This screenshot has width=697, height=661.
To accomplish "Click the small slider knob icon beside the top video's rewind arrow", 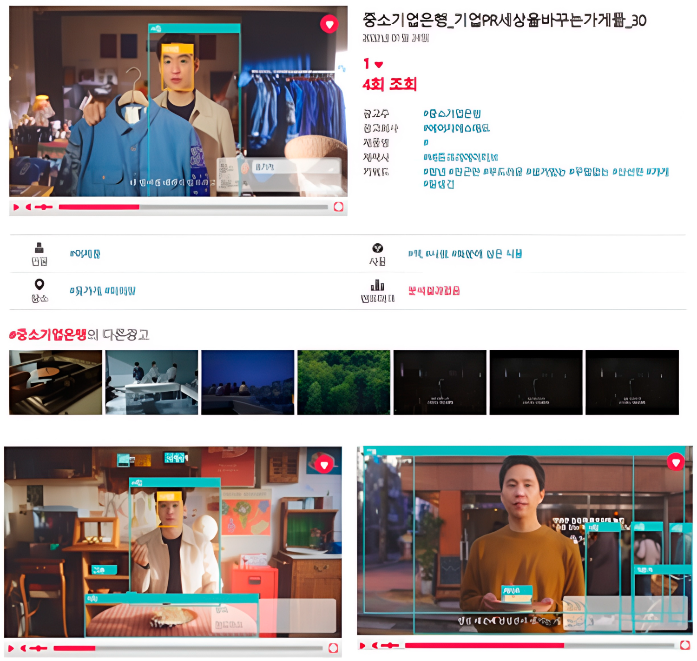I will click(43, 207).
